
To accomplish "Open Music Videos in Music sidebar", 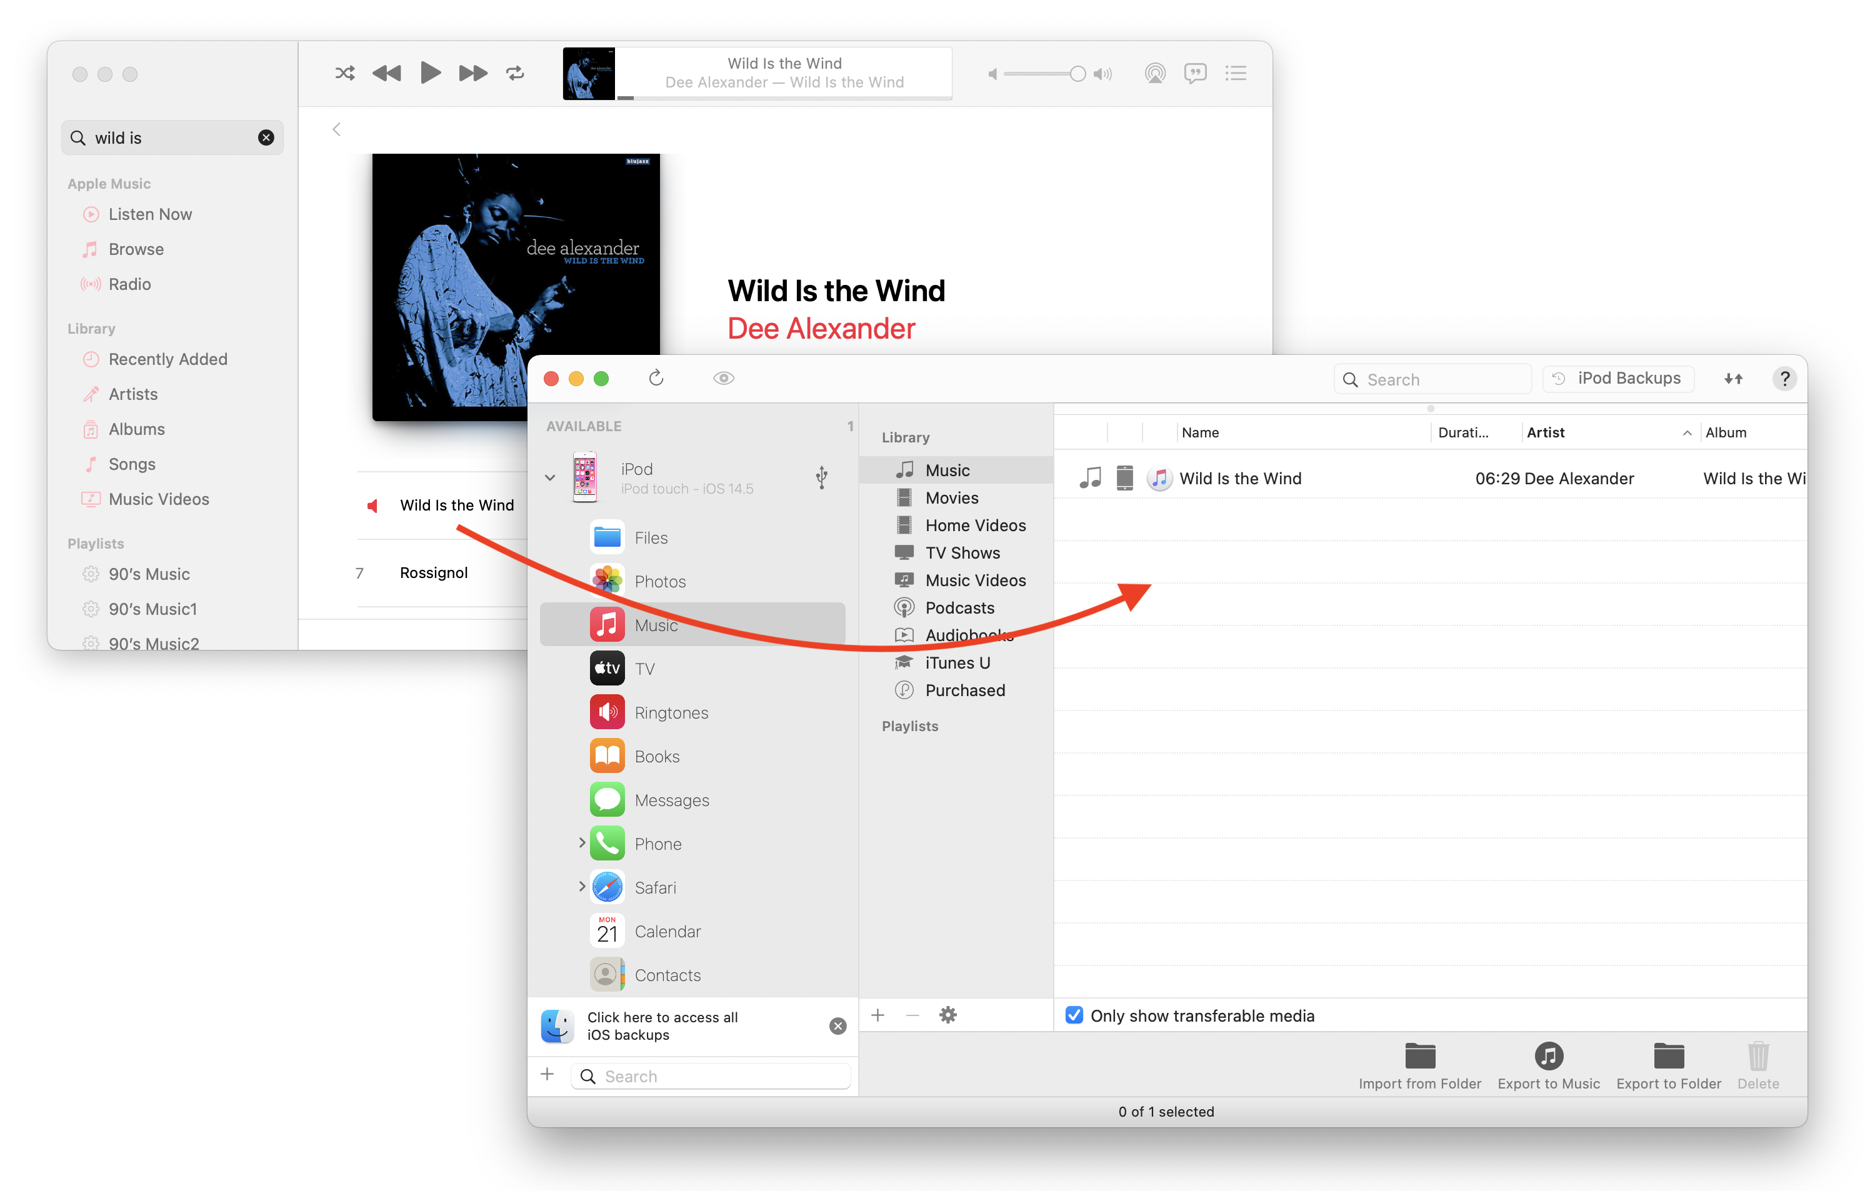I will pyautogui.click(x=158, y=499).
